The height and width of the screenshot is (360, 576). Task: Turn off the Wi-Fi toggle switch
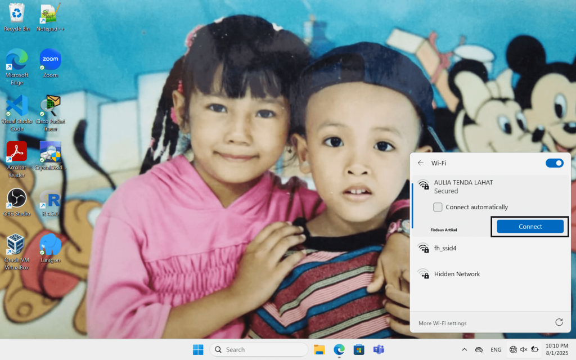click(555, 163)
